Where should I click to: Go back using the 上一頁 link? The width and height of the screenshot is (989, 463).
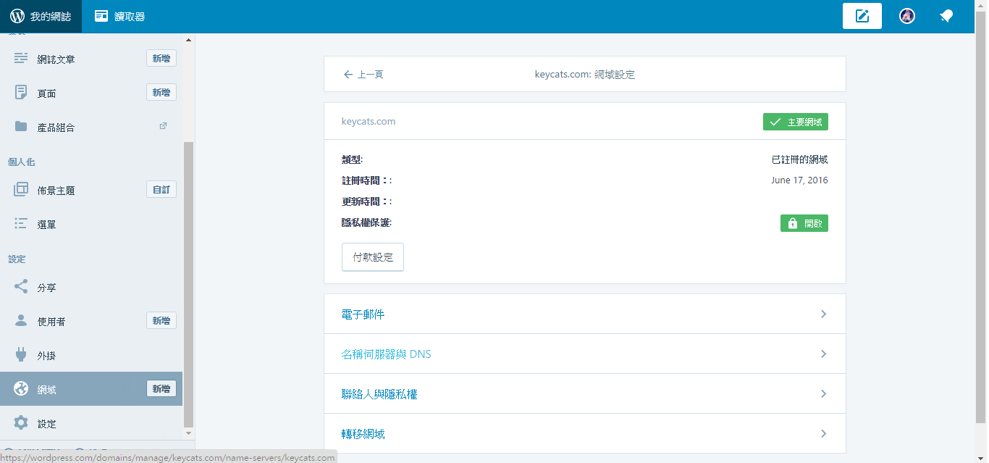click(363, 74)
